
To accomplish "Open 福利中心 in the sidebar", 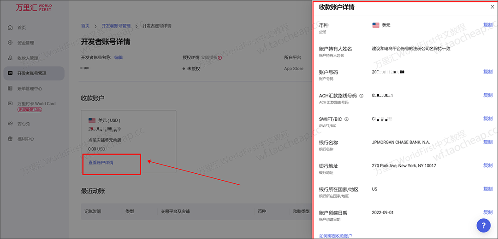I will point(26,139).
